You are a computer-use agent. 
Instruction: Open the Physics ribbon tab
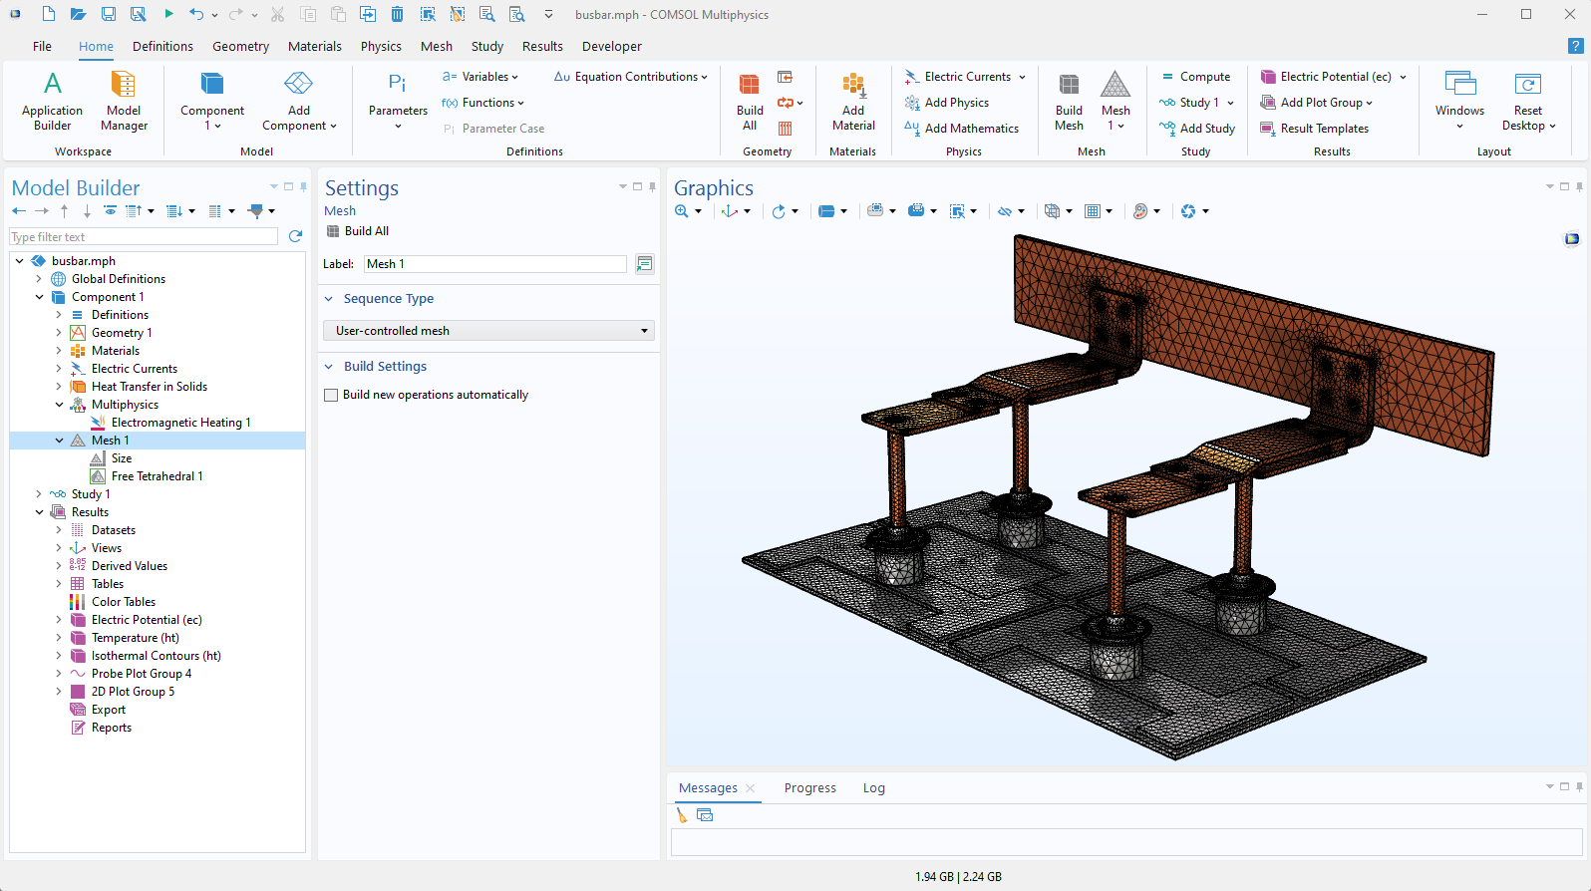click(381, 47)
